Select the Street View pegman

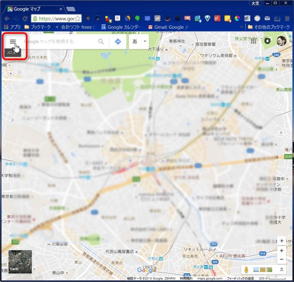(x=247, y=269)
